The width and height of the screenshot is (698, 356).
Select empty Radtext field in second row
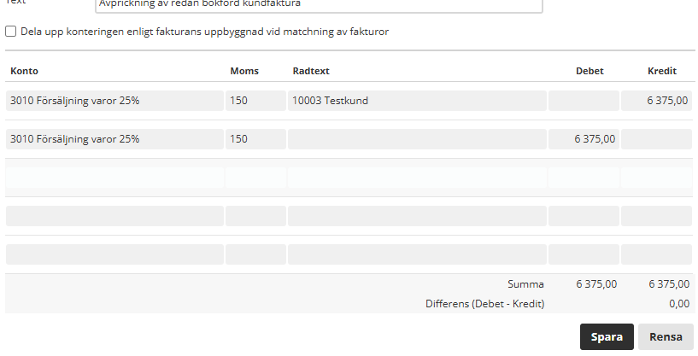coord(417,139)
